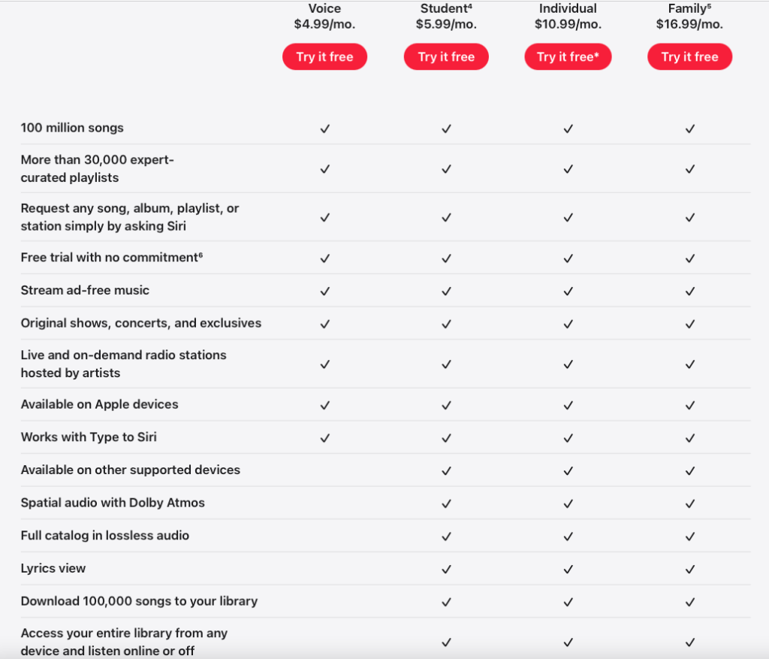Click footnote 6 on Free trial row
This screenshot has height=659, width=769.
(201, 255)
